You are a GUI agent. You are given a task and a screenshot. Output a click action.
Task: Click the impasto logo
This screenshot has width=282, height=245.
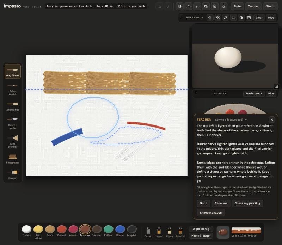(12, 6)
